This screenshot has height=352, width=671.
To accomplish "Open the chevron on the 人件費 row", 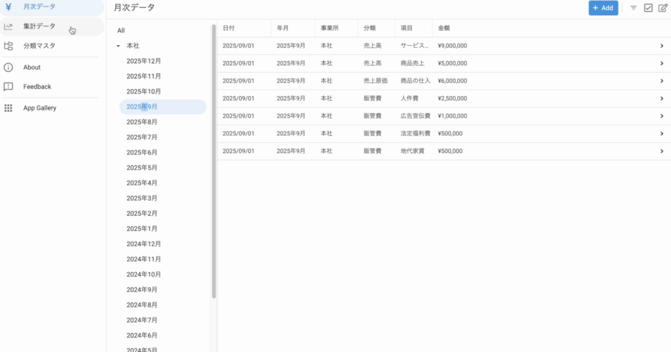I will [662, 99].
